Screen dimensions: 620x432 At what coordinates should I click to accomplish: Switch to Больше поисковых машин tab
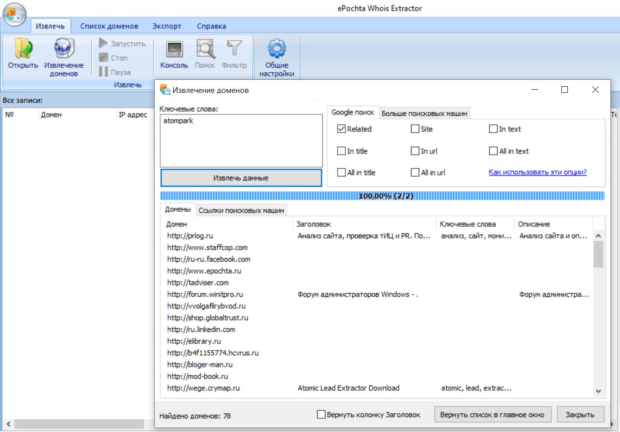[x=424, y=113]
